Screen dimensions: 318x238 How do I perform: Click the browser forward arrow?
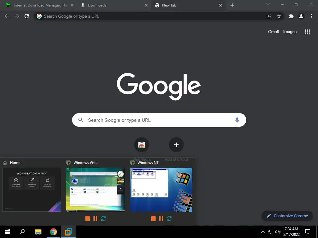click(17, 16)
